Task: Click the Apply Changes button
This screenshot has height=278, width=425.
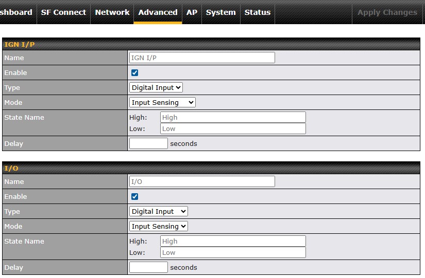Action: (x=387, y=12)
